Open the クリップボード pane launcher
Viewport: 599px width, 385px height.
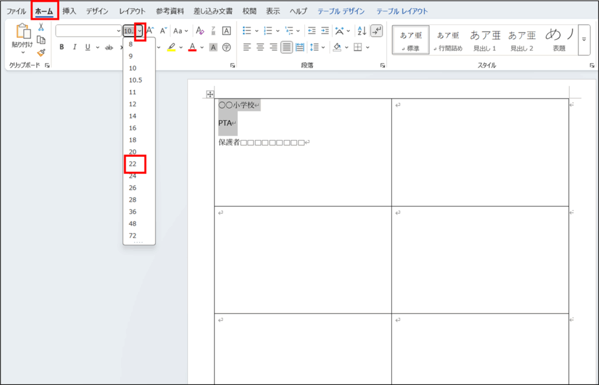click(47, 66)
